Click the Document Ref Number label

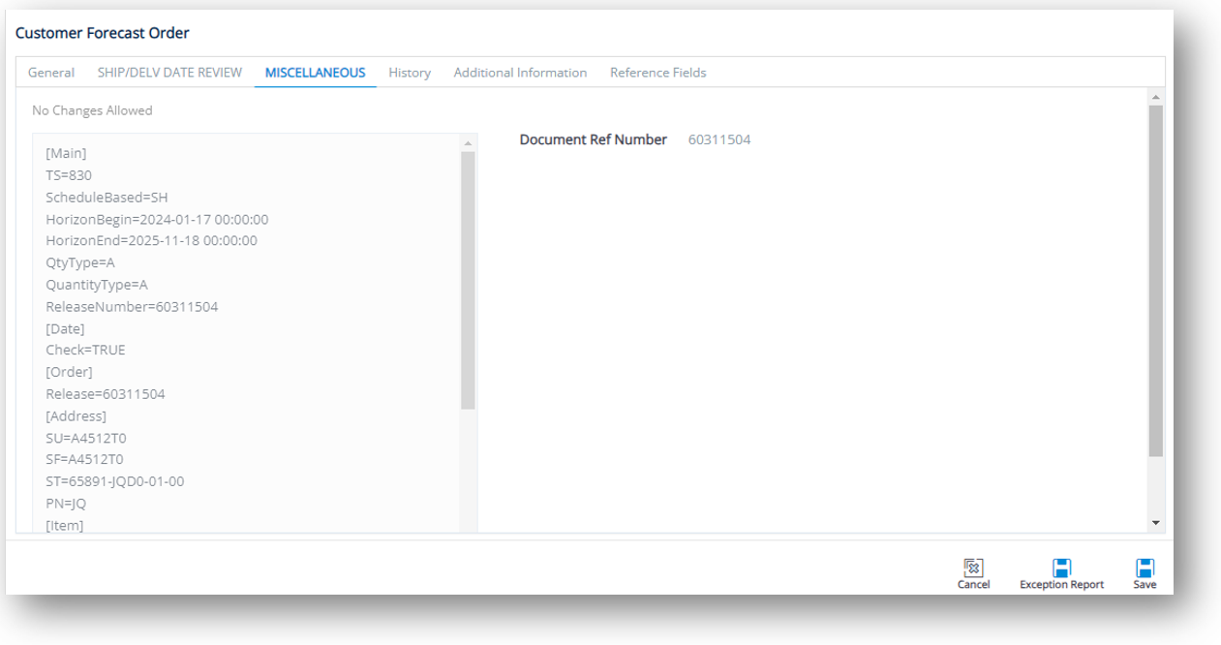[x=594, y=139]
